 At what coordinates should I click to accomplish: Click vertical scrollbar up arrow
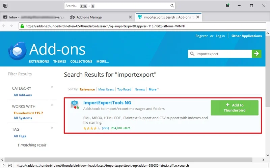268,33
